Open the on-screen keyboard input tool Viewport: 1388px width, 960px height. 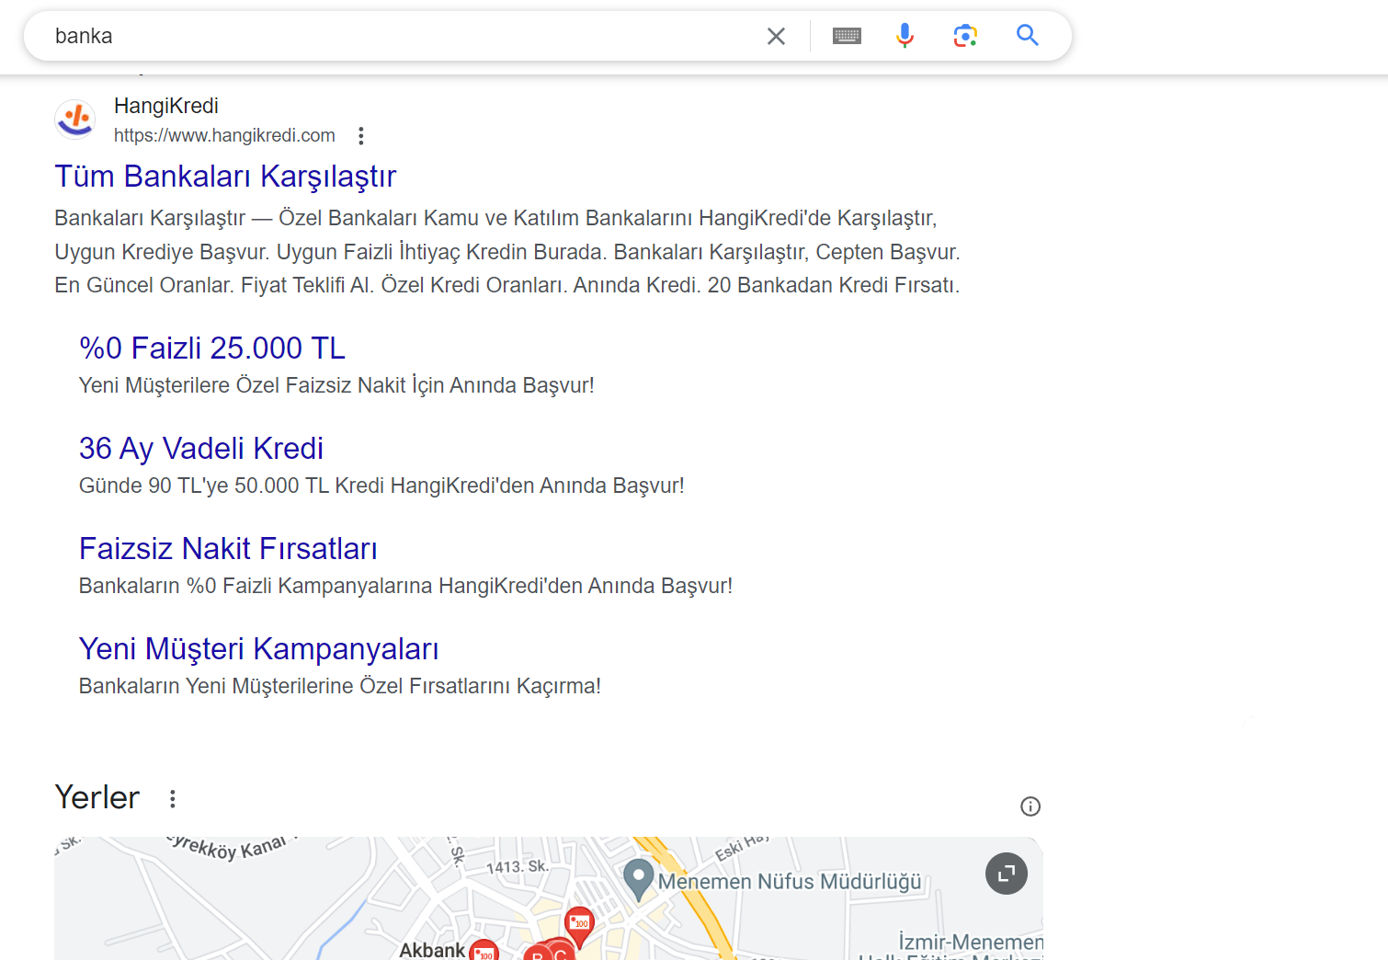click(x=847, y=36)
